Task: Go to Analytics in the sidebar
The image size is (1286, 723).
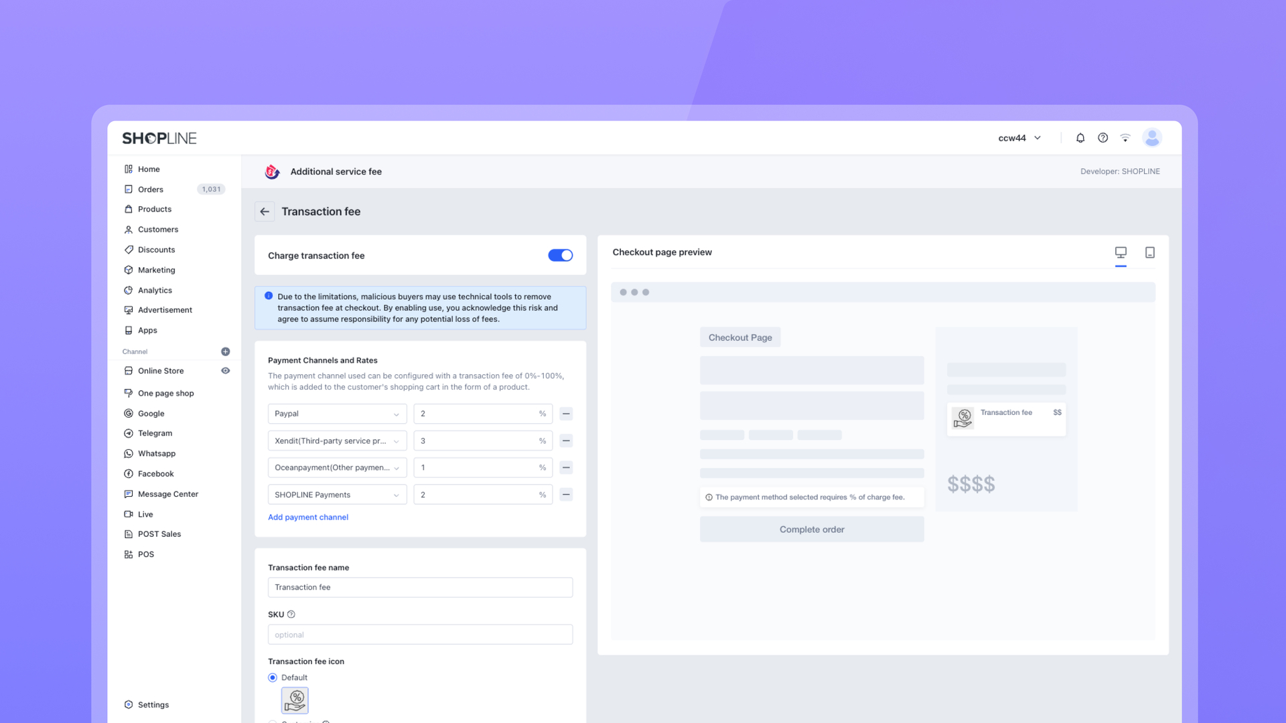Action: tap(155, 291)
